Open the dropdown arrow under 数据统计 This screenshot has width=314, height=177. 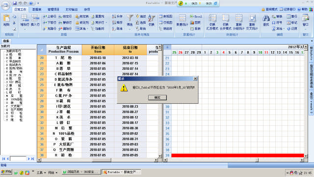[x=182, y=29]
